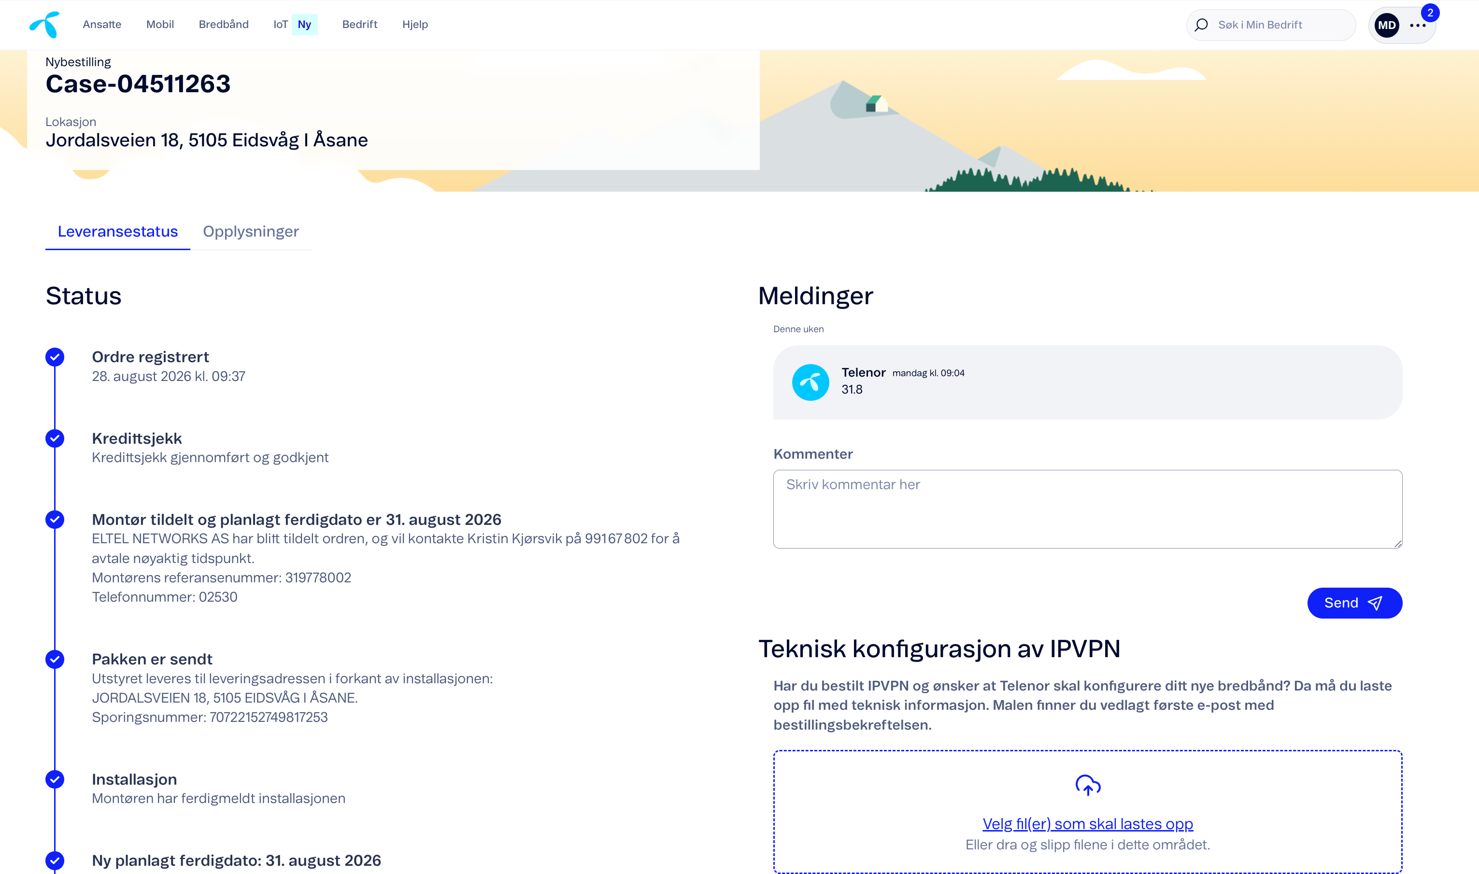Click the checkmark beside Ordre registrert
This screenshot has width=1479, height=874.
(55, 357)
